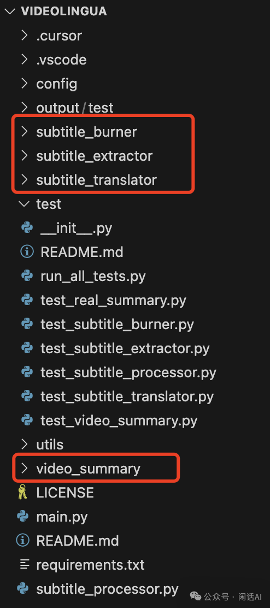Click the Python icon beside main.py
The width and height of the screenshot is (270, 608).
coord(23,516)
